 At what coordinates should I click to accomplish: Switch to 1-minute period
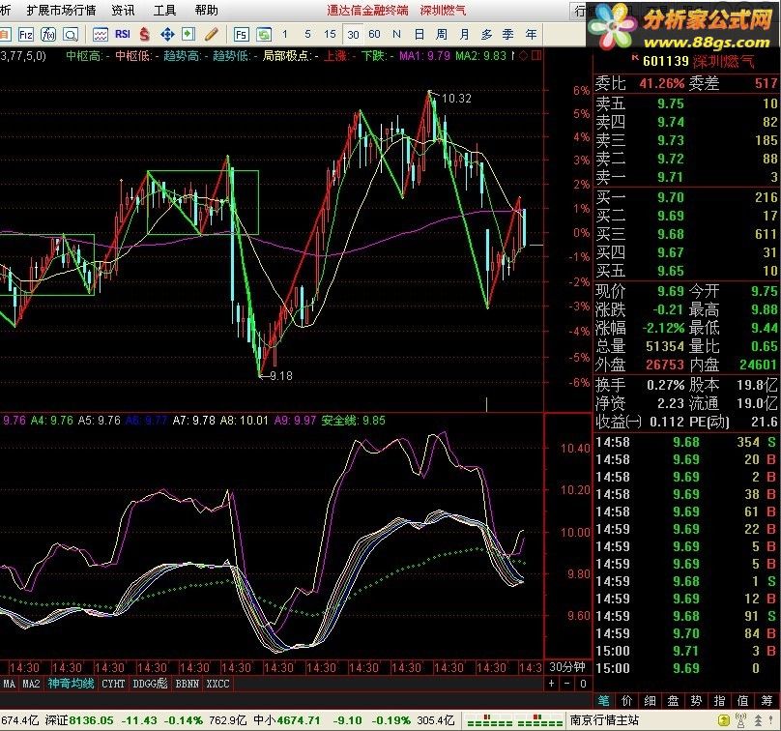pos(285,34)
